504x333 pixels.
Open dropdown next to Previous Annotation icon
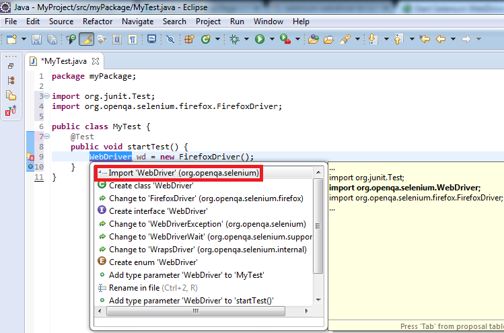tap(412, 39)
